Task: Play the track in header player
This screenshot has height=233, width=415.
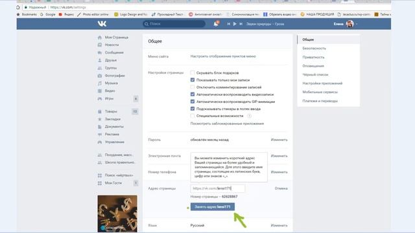Action: [235, 24]
